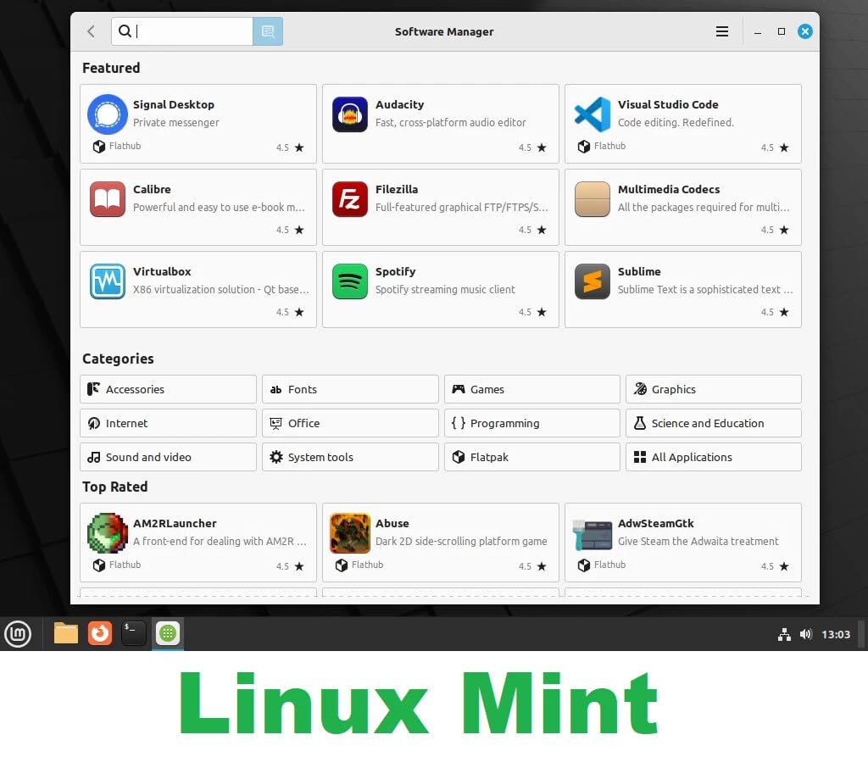Image resolution: width=868 pixels, height=757 pixels.
Task: Close the Software Manager window
Action: (805, 31)
